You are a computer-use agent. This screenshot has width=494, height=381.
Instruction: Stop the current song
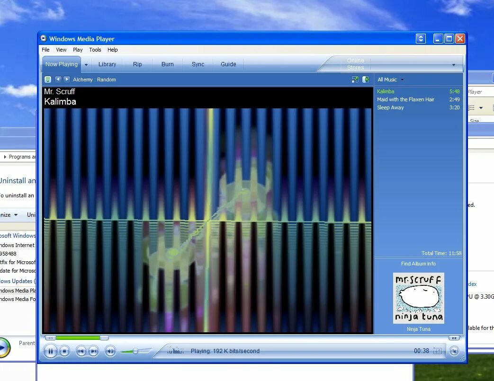pos(64,351)
